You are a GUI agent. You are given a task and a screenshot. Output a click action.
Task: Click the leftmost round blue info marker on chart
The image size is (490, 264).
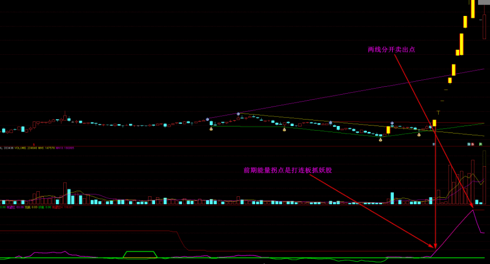point(207,120)
